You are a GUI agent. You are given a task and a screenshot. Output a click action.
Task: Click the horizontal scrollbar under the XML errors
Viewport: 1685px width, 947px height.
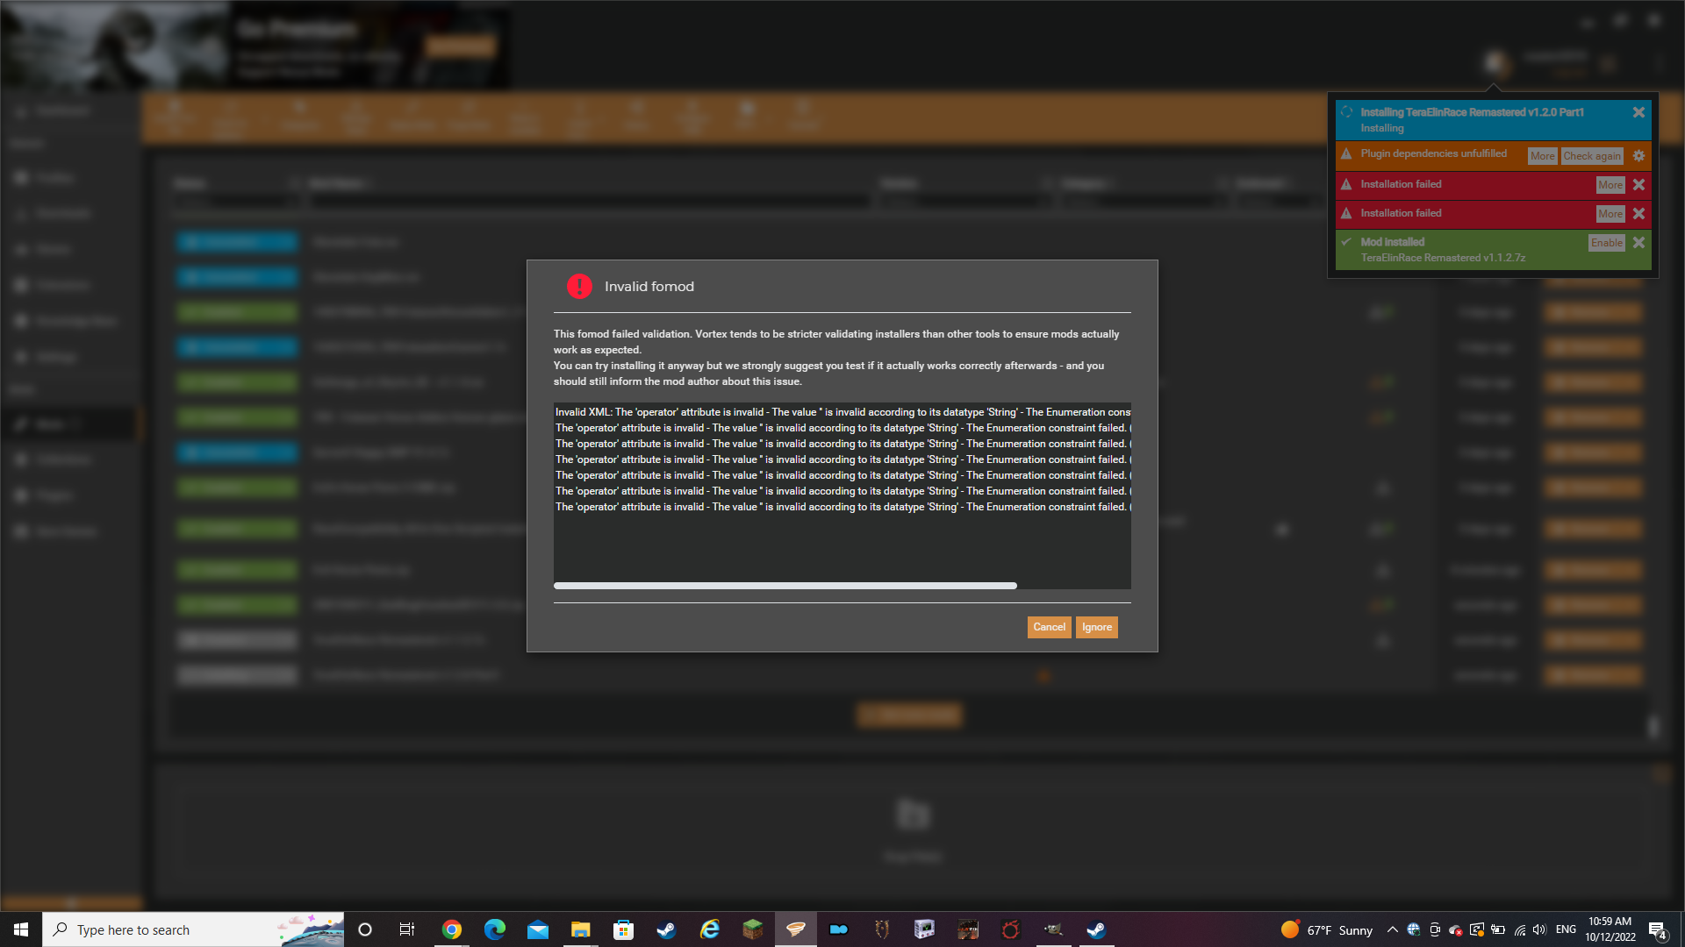point(785,586)
